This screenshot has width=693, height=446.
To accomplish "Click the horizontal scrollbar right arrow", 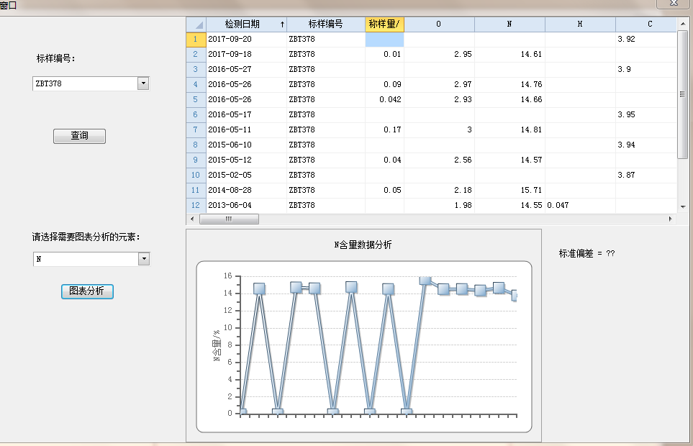I will tap(671, 219).
